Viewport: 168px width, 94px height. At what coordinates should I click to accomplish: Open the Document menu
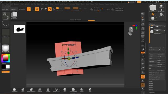tap(17, 4)
